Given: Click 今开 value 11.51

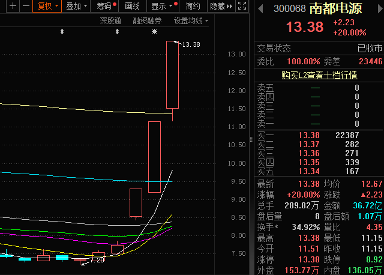Looking at the screenshot, I should [309, 249].
